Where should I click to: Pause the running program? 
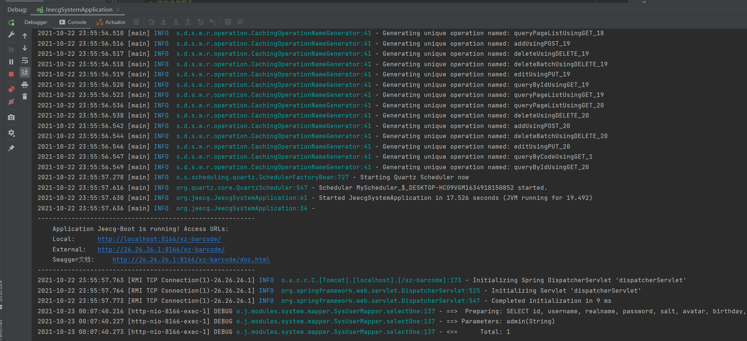tap(11, 62)
